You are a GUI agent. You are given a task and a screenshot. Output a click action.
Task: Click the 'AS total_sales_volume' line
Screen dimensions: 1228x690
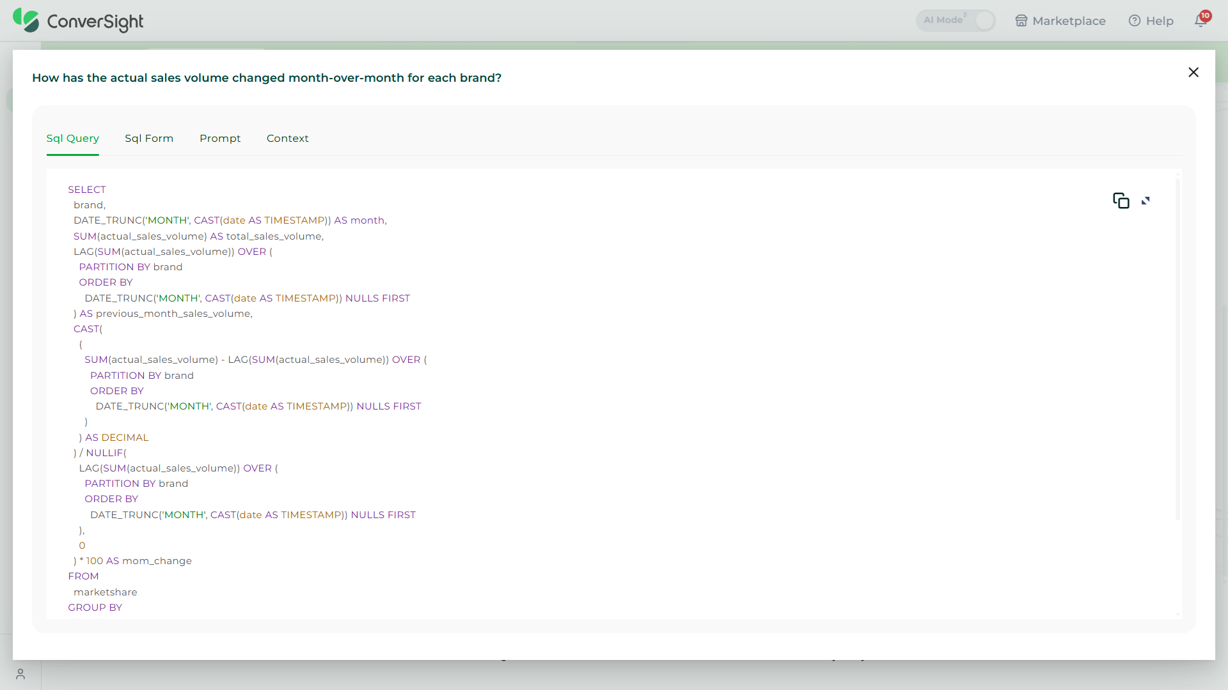pyautogui.click(x=199, y=236)
